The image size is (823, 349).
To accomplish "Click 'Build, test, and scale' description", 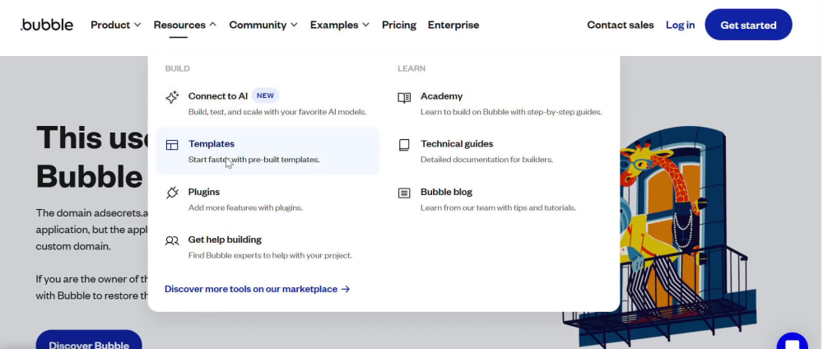I will [277, 112].
